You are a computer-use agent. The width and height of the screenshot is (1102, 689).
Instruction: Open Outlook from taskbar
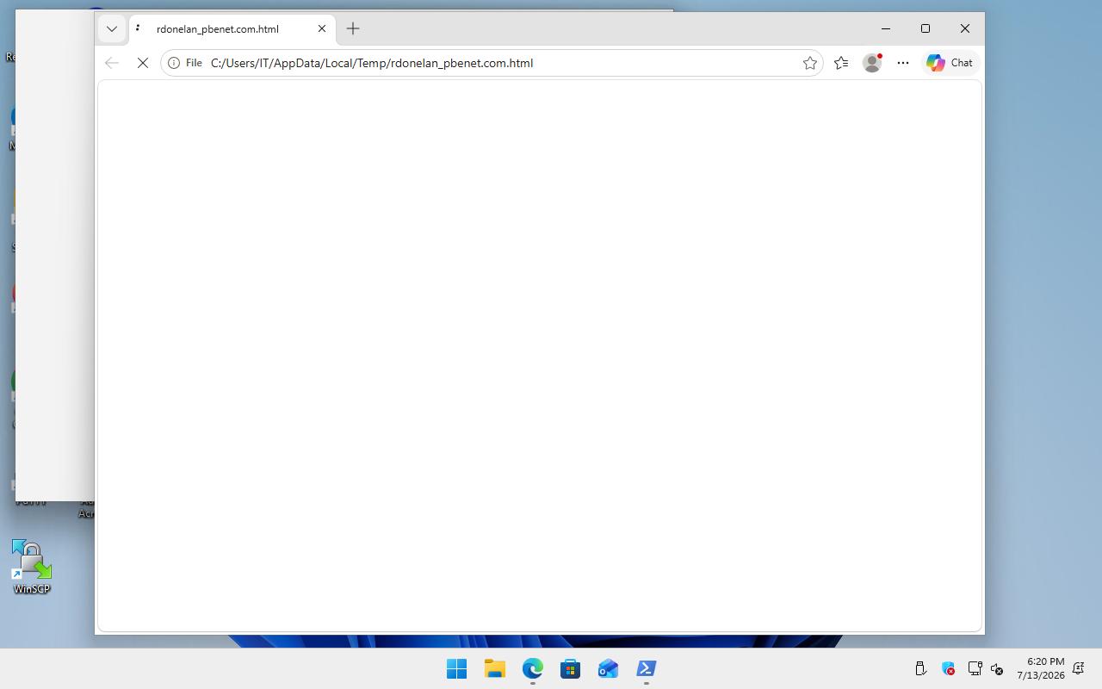pyautogui.click(x=608, y=668)
